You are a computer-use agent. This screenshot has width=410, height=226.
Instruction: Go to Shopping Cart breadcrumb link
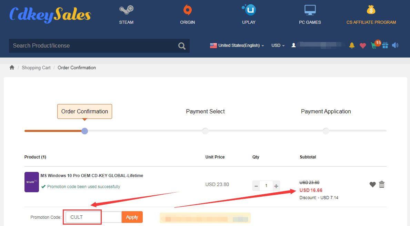pos(36,68)
